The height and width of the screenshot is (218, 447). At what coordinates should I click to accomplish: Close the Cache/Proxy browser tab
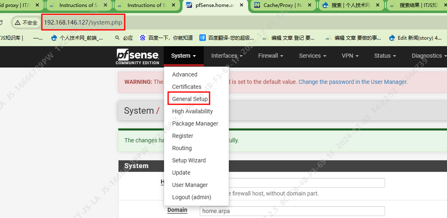point(310,5)
